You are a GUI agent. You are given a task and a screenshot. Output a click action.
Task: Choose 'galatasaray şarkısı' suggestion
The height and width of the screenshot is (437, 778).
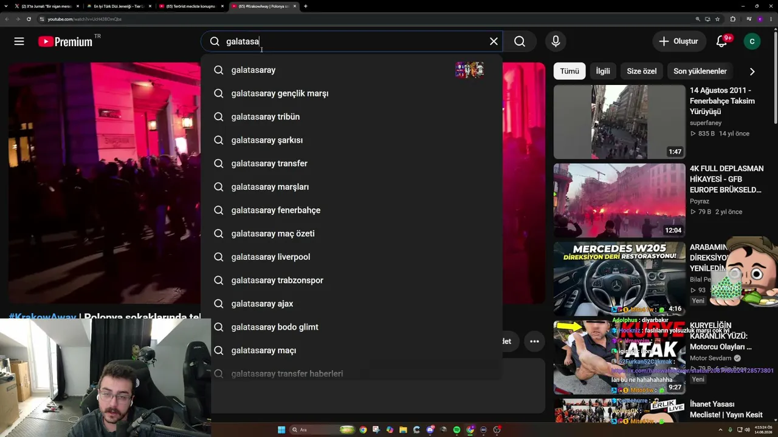click(x=351, y=140)
